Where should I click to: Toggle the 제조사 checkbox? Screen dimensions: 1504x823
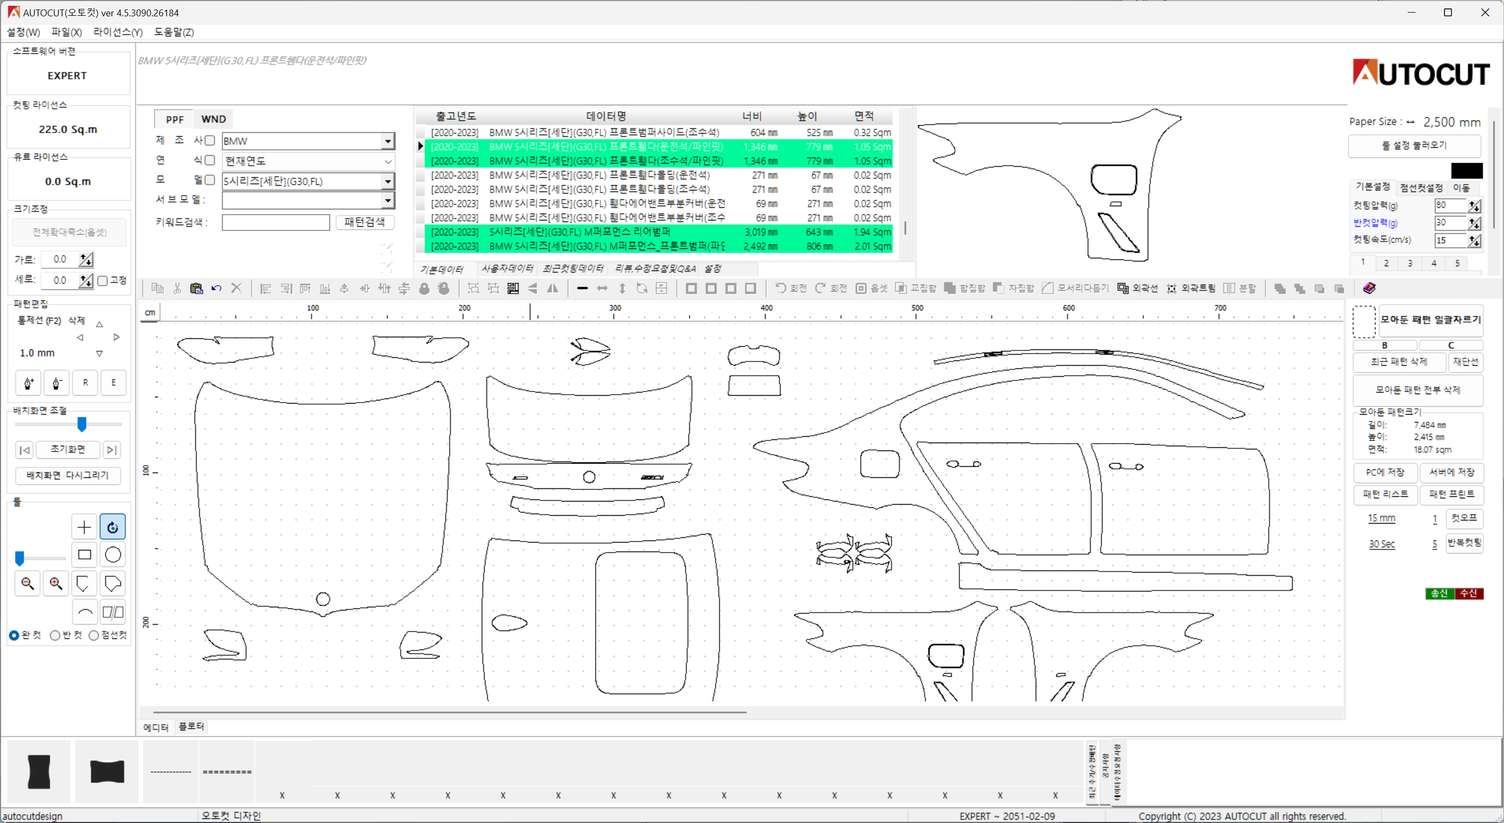click(x=210, y=140)
